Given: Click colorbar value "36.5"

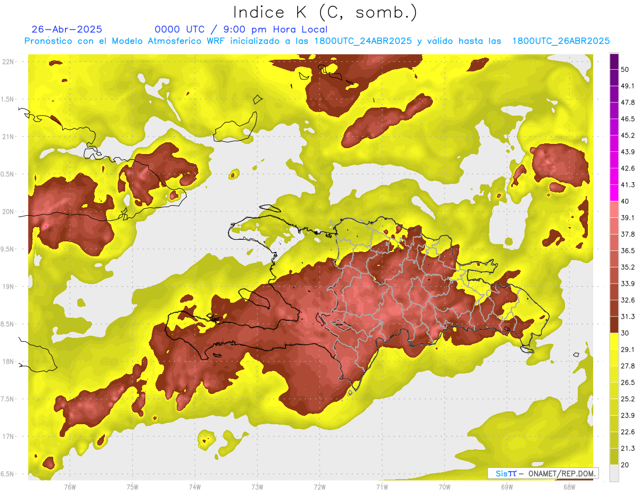Looking at the screenshot, I should (628, 250).
